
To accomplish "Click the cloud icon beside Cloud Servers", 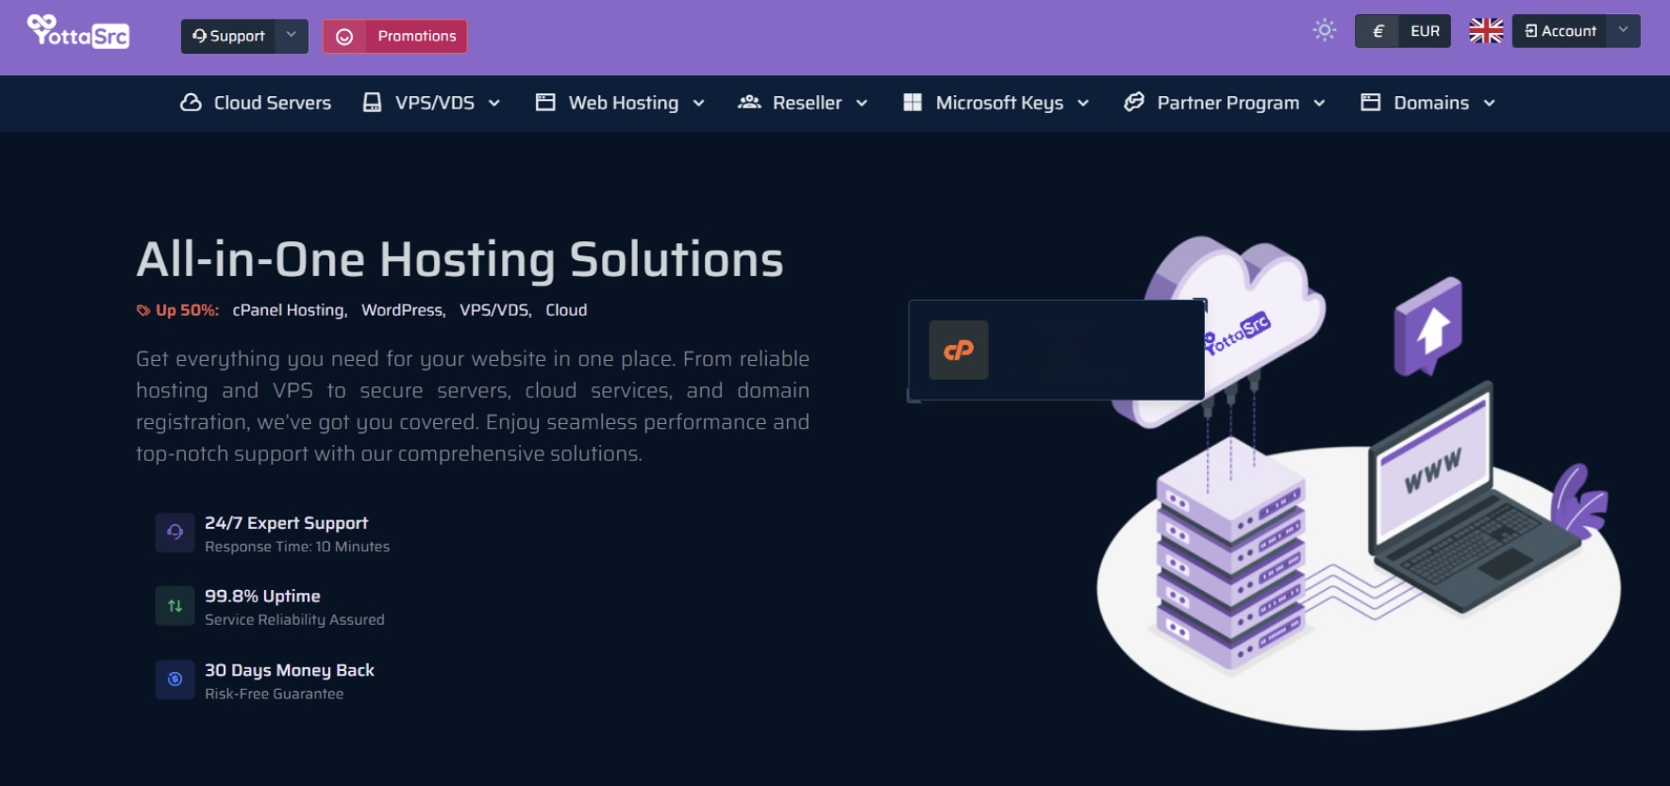I will (191, 103).
